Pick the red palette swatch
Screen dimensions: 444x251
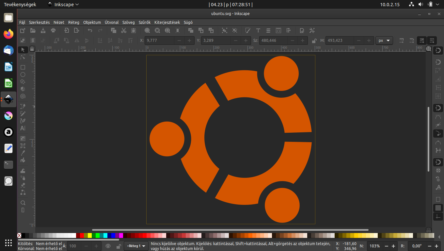[82, 235]
